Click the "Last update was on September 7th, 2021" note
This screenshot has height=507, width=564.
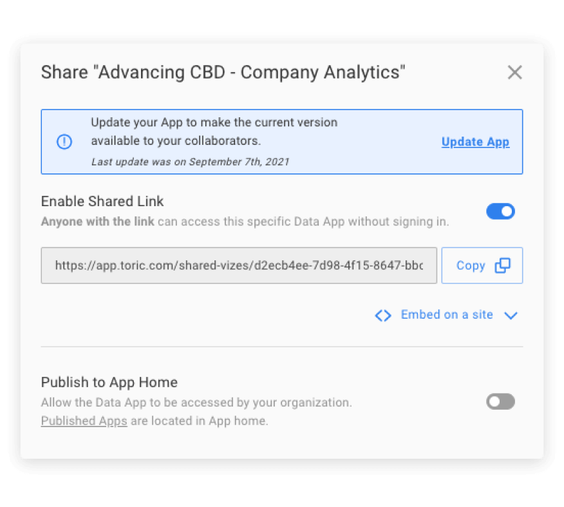(190, 162)
